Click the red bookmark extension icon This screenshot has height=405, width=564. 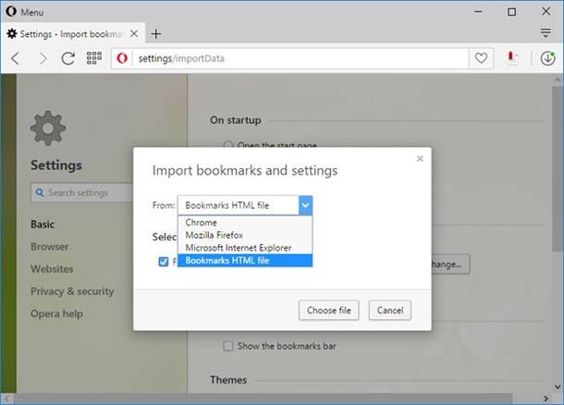512,58
